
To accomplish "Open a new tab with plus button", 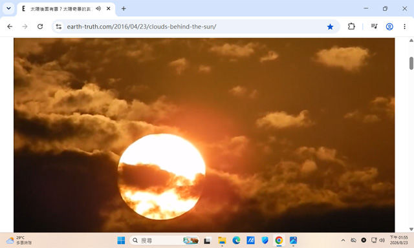I will coord(124,8).
